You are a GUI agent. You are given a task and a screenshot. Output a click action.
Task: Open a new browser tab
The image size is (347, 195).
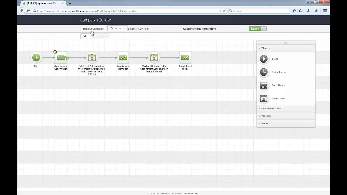[x=70, y=4]
